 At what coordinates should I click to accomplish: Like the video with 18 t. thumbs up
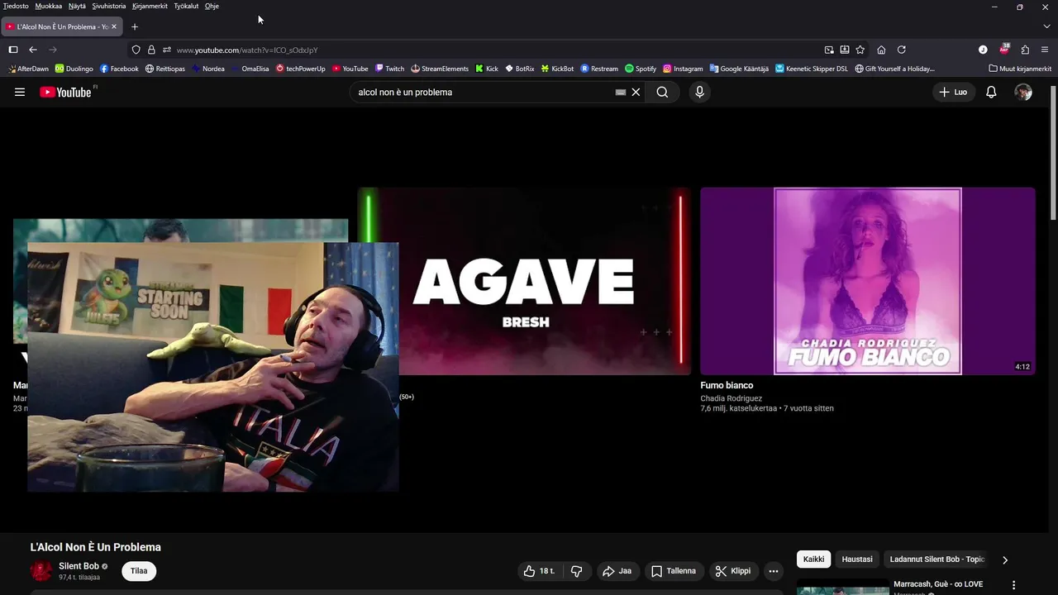tap(539, 571)
